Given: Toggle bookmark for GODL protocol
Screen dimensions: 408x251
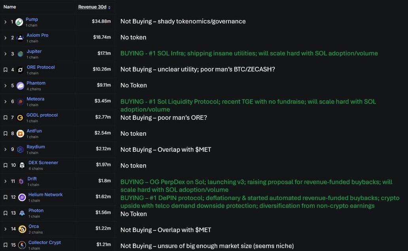Looking at the screenshot, I should coord(6,118).
